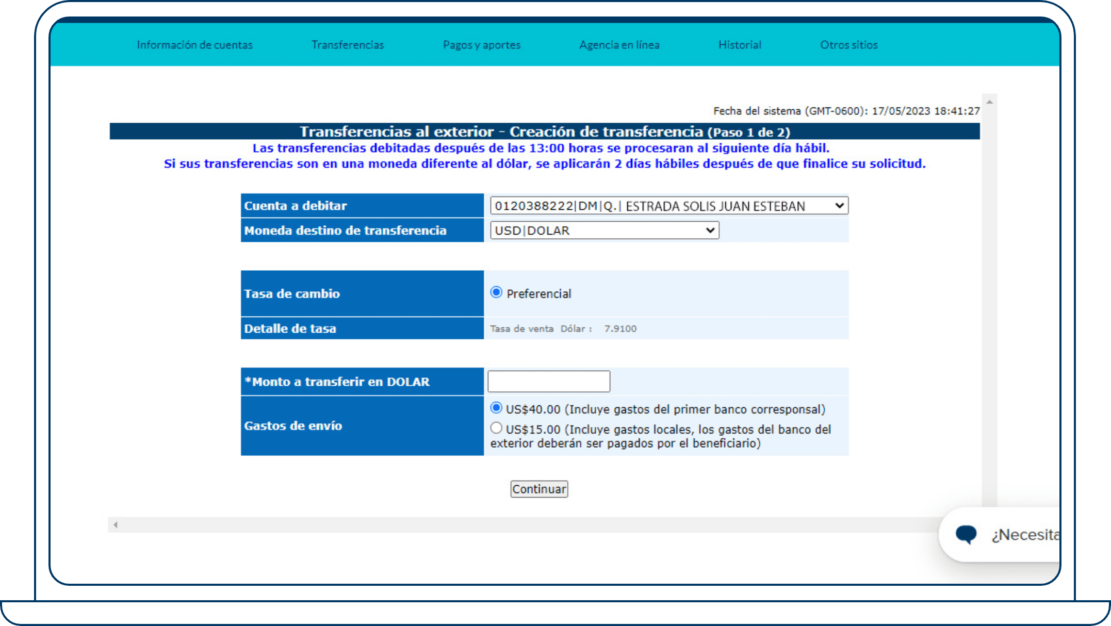This screenshot has height=626, width=1111.
Task: Select Preferencial exchange rate radio
Action: (x=496, y=292)
